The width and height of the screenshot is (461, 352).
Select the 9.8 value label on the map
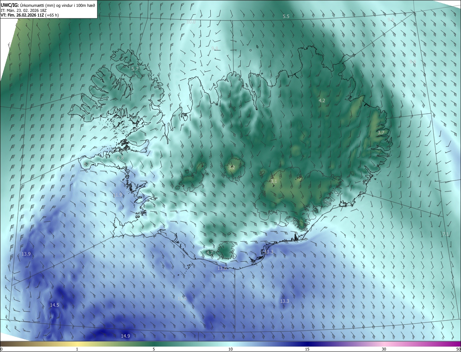click(215, 49)
